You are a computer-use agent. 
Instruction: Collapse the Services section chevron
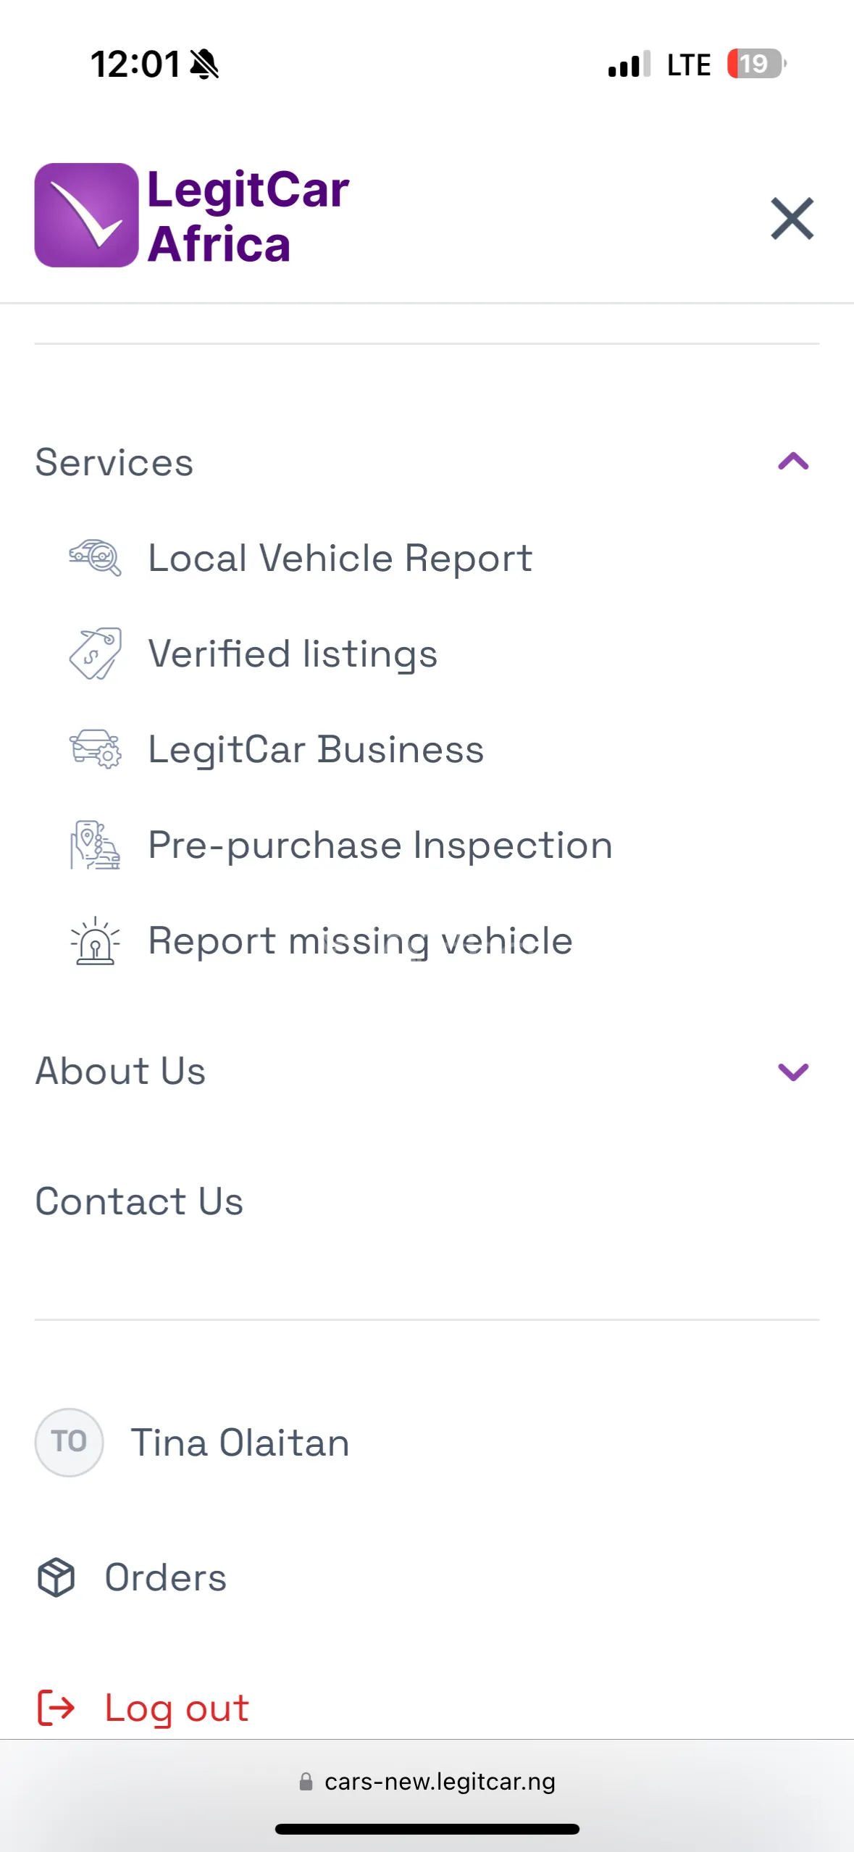coord(792,462)
